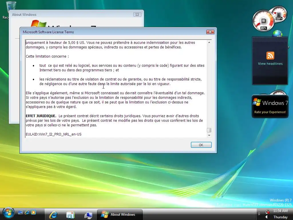This screenshot has height=220, width=293.
Task: Open the computer monitor taskbar icon
Action: [88, 215]
